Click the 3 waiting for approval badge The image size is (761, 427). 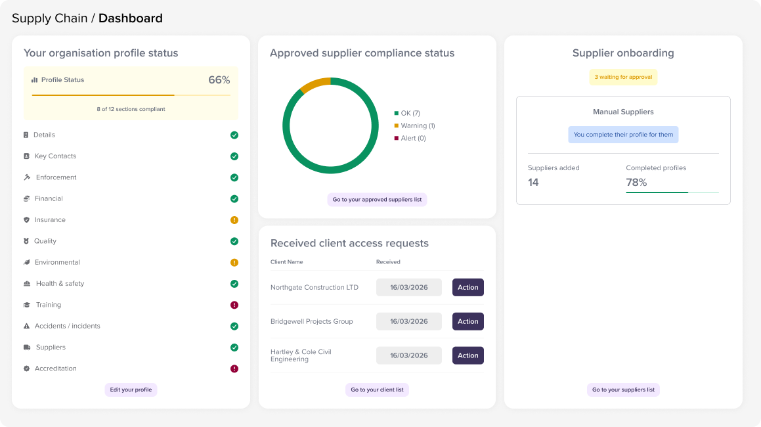coord(623,77)
